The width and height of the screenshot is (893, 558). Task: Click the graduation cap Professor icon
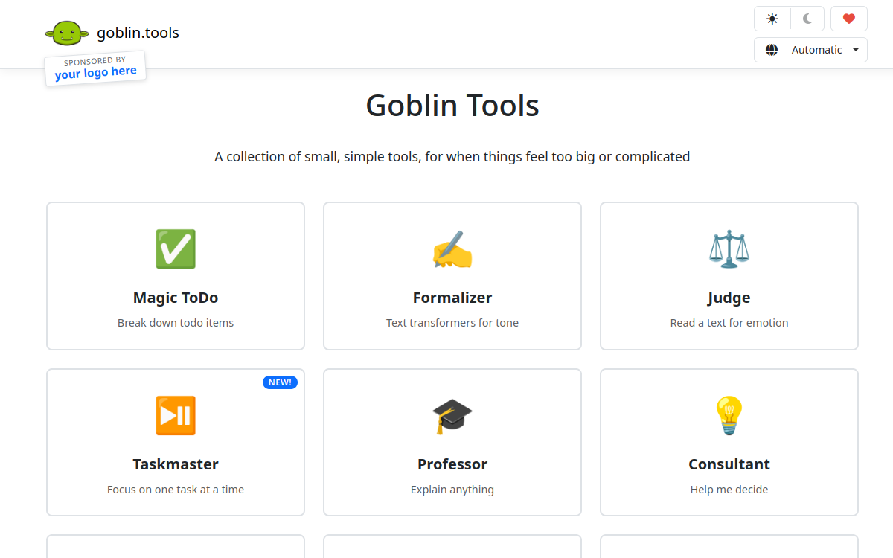click(452, 416)
